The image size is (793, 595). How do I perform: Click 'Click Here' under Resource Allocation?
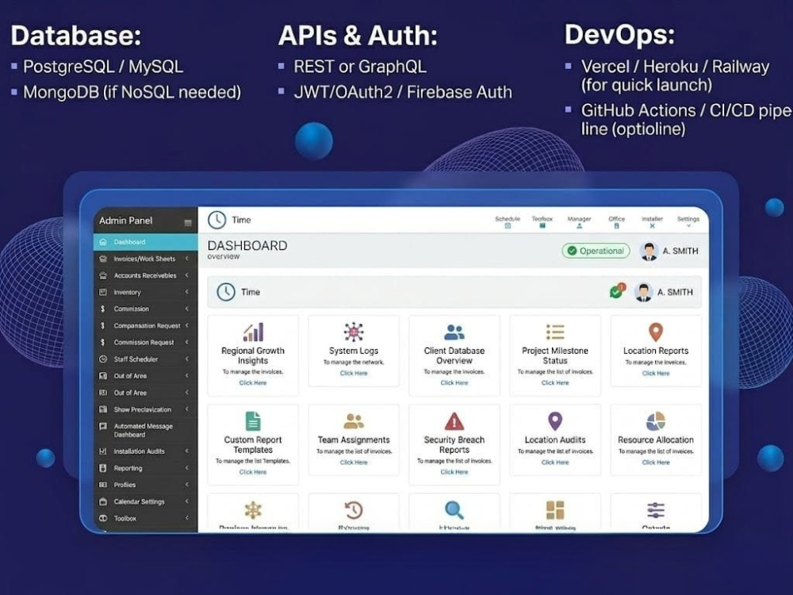[x=656, y=463]
